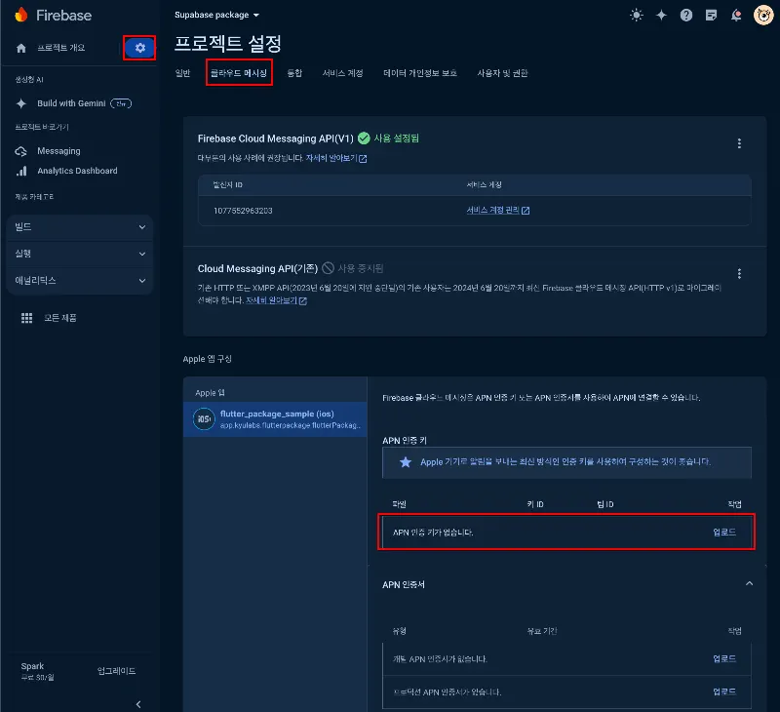This screenshot has width=780, height=712.
Task: Open Gemini sparkle icon in top bar
Action: (x=661, y=15)
